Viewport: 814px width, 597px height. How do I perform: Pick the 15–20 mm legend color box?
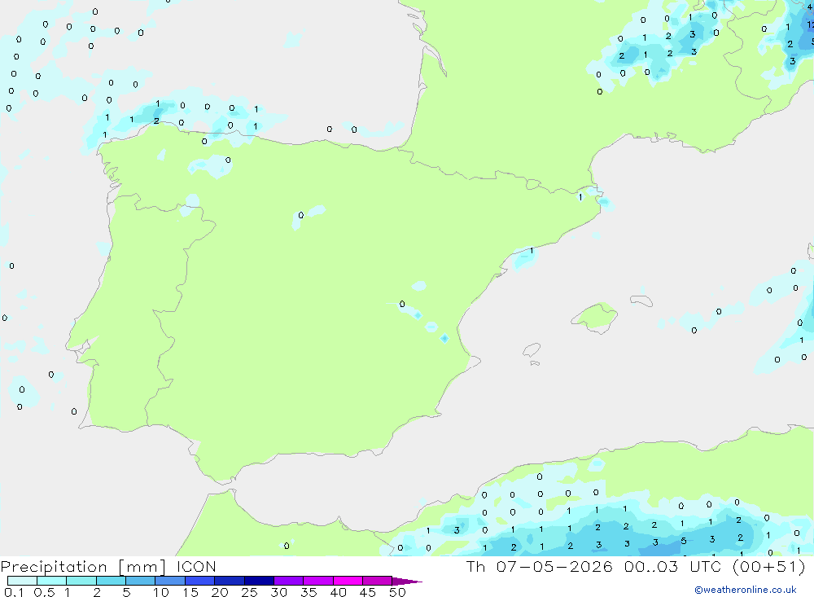pyautogui.click(x=200, y=581)
